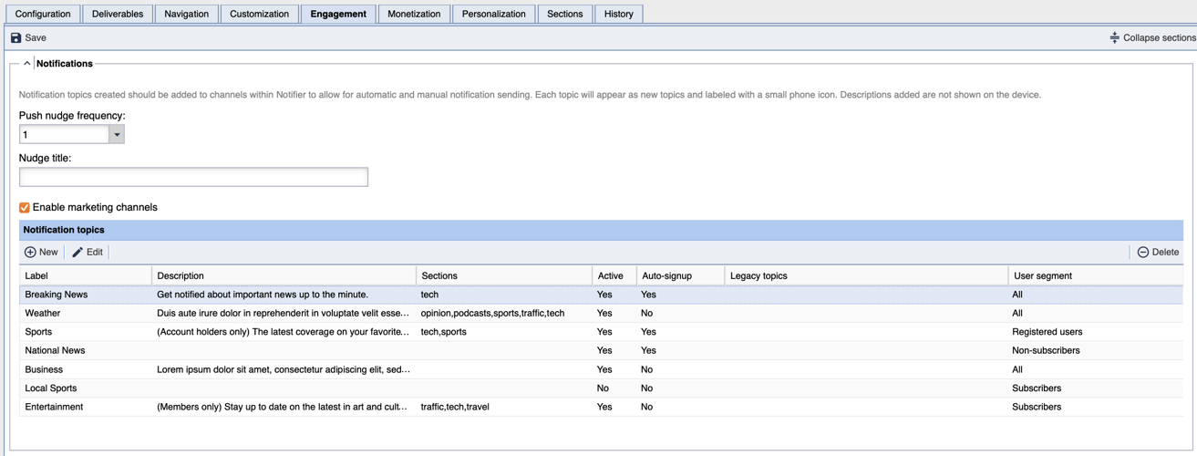Open the Push nudge frequency dropdown
Screen dimensions: 1197x456
click(117, 134)
